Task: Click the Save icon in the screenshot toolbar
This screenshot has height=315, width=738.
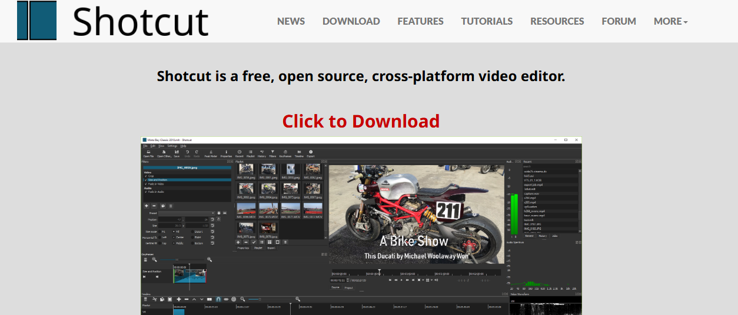Action: [x=177, y=153]
